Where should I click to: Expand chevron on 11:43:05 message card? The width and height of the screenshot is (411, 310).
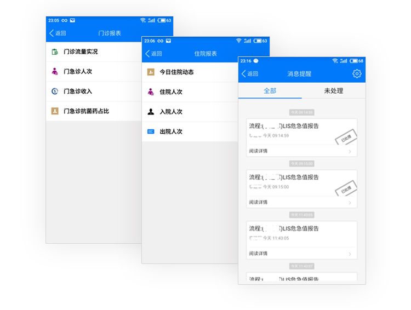click(350, 254)
